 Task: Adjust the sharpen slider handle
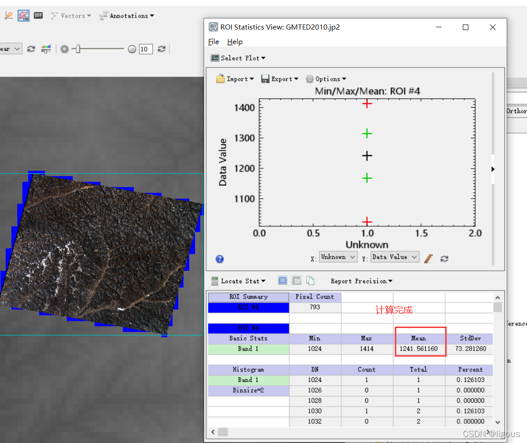click(x=78, y=49)
